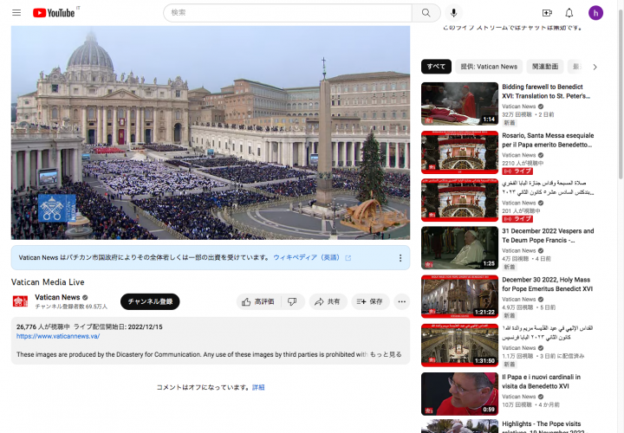The height and width of the screenshot is (433, 624).
Task: Focus the 検索 search field
Action: click(x=288, y=13)
